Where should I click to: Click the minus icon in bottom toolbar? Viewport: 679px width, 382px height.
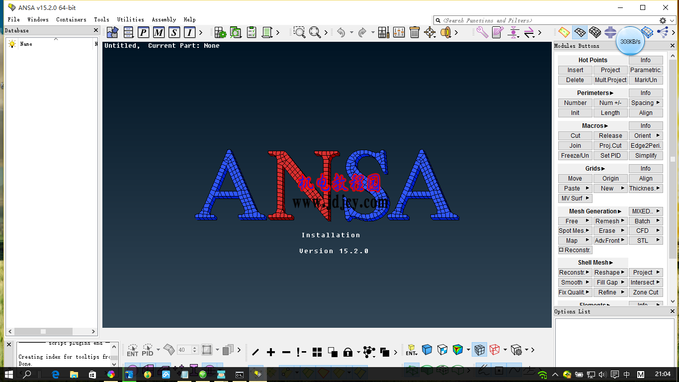tap(286, 352)
